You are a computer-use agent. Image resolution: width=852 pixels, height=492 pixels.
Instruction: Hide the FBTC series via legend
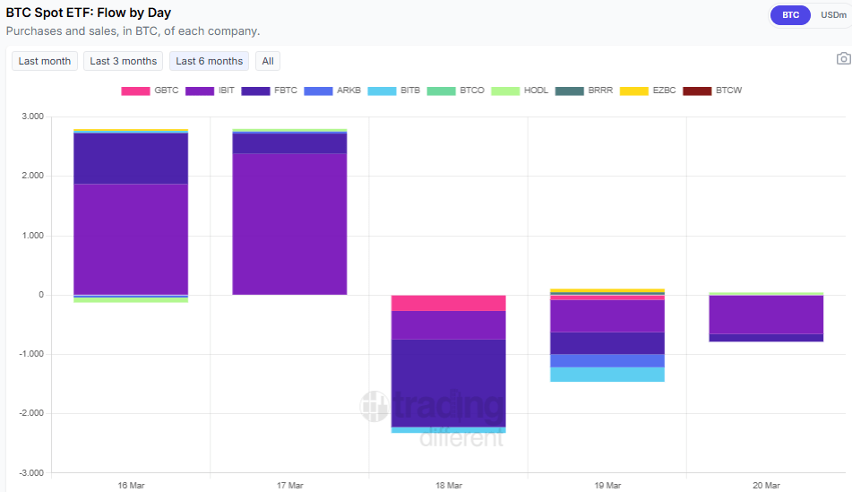(271, 91)
